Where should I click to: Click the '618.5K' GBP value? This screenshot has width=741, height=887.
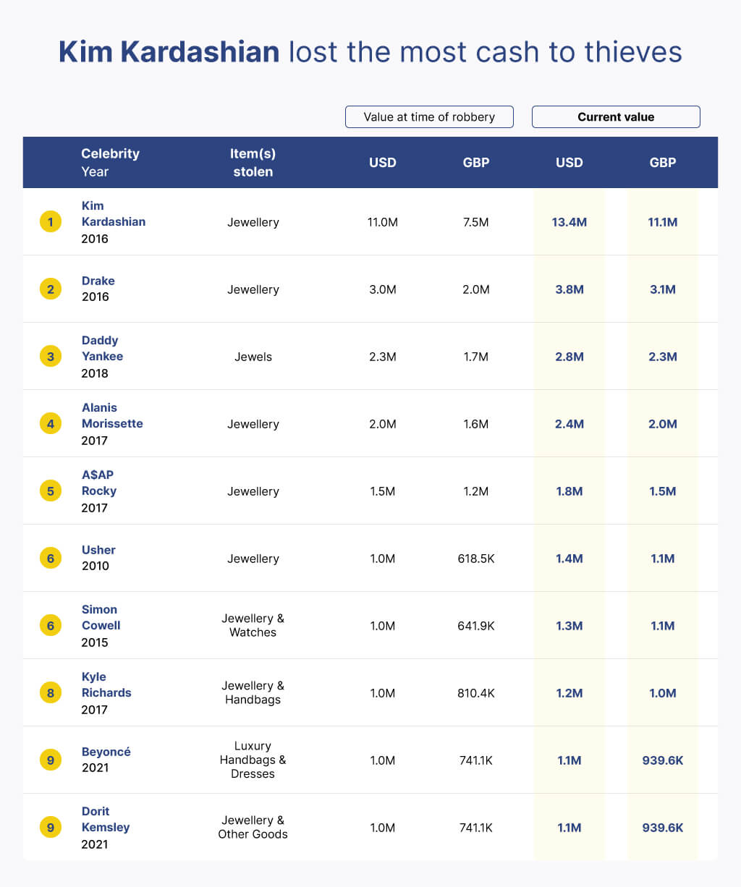[476, 559]
